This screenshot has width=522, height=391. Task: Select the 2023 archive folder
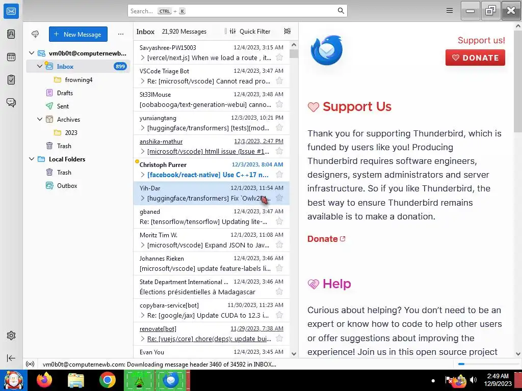(x=78, y=133)
